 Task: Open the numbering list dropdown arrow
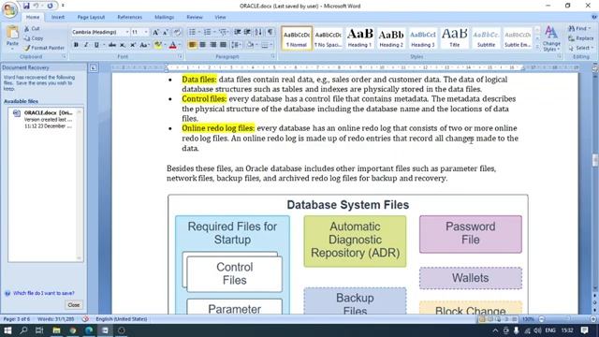214,32
